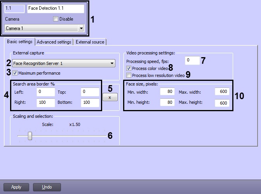Switch to the Advanced settings tab
The height and width of the screenshot is (194, 261).
[54, 42]
